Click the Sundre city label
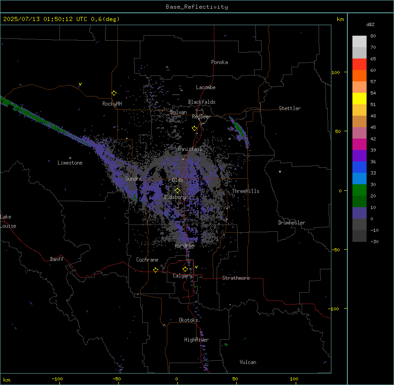The width and height of the screenshot is (394, 385). (x=133, y=179)
